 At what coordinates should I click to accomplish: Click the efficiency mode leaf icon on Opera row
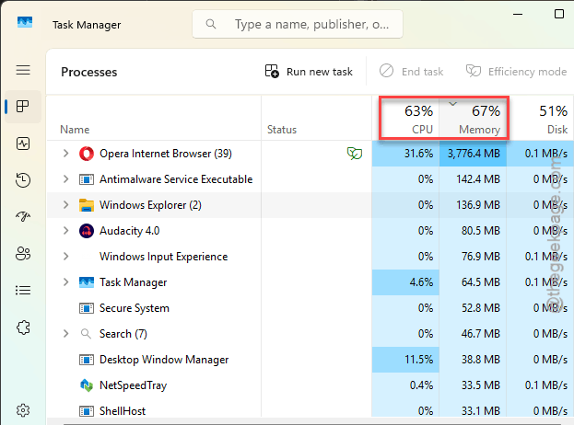[x=355, y=154]
